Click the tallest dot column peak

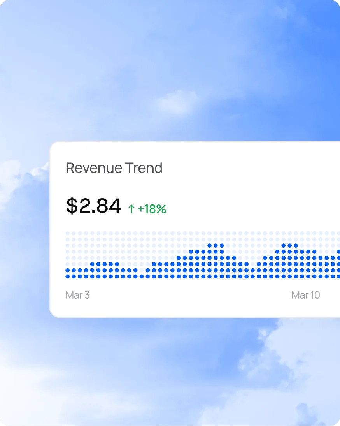(x=214, y=246)
